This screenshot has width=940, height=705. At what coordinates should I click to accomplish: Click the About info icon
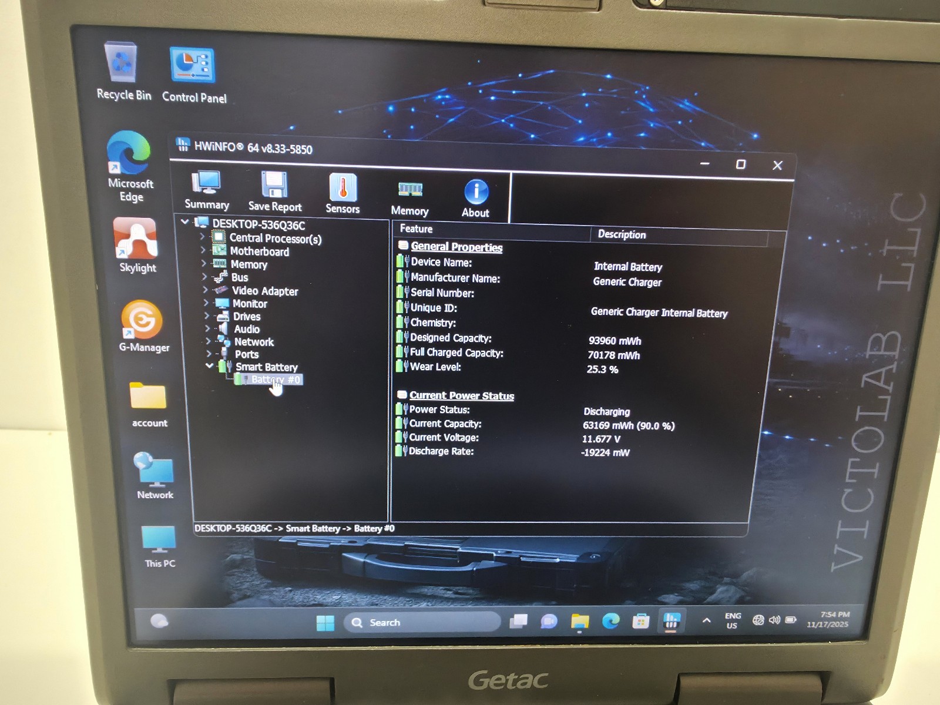point(476,199)
